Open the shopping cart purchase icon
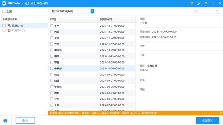 [191, 3]
